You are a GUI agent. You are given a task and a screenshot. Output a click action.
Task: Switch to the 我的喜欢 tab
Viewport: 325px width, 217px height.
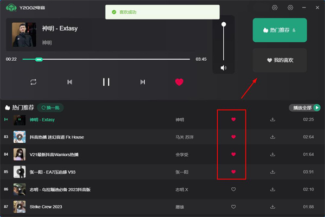tap(279, 60)
